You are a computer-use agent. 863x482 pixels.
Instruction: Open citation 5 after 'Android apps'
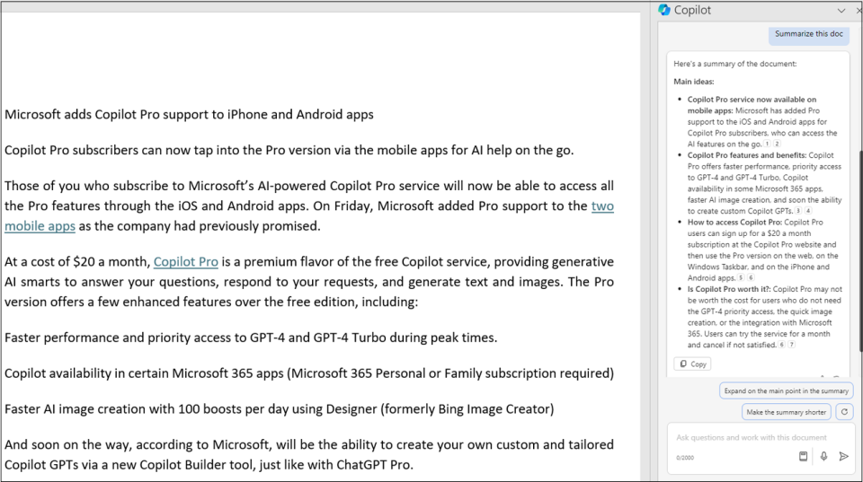point(741,278)
